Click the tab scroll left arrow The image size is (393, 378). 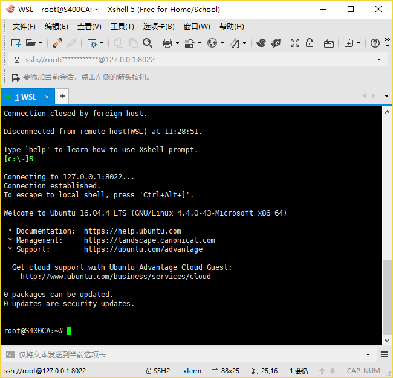(365, 96)
